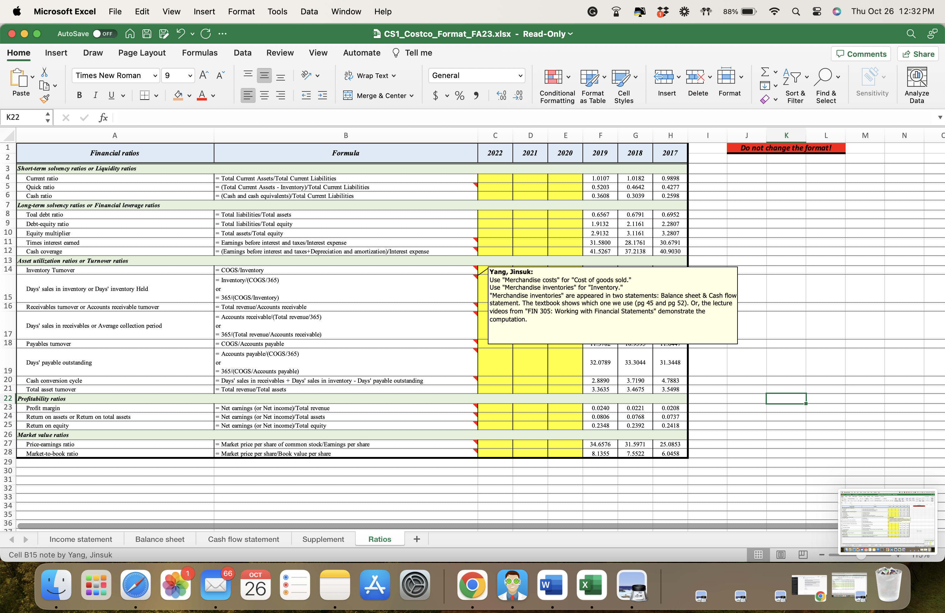
Task: Switch to the Formulas ribbon tab
Action: click(200, 53)
